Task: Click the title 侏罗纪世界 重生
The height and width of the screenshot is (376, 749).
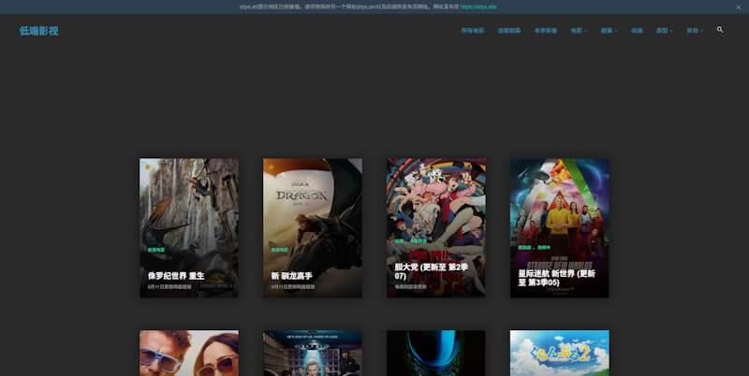Action: click(176, 276)
